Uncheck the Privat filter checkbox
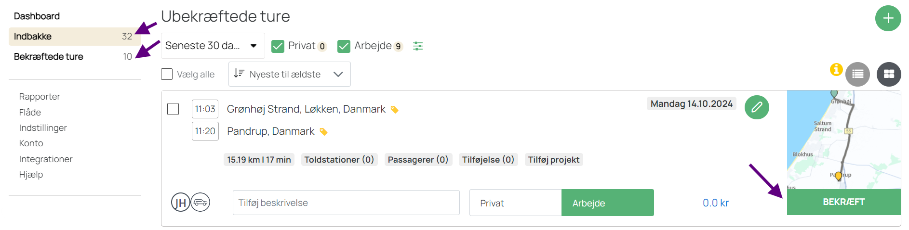909x230 pixels. [x=278, y=46]
